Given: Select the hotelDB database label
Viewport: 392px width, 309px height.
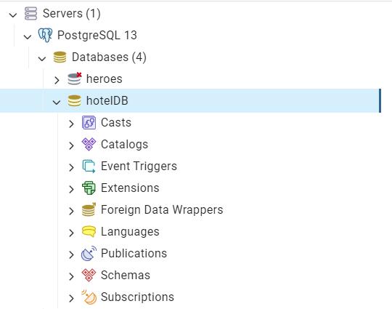Looking at the screenshot, I should pyautogui.click(x=107, y=100).
